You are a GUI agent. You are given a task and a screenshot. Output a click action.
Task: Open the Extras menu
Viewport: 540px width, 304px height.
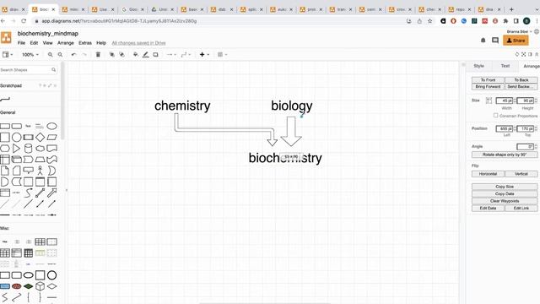(85, 43)
